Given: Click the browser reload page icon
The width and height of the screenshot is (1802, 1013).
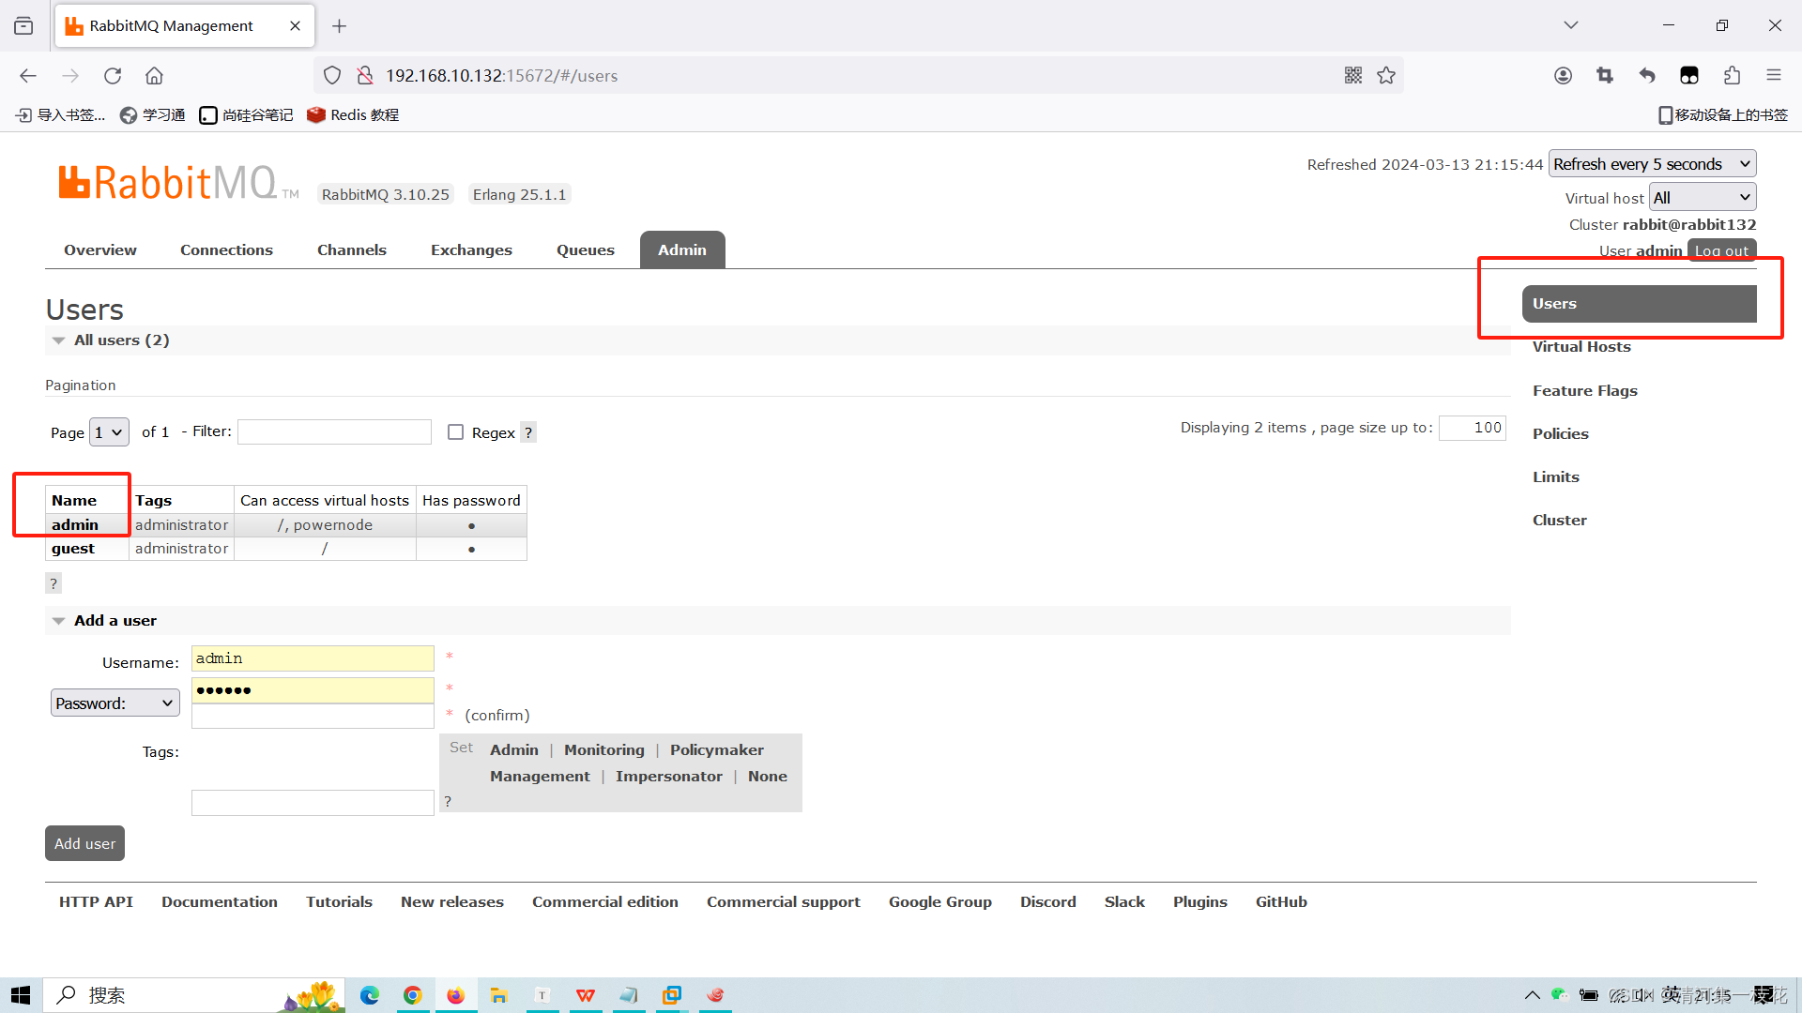Looking at the screenshot, I should [x=113, y=76].
